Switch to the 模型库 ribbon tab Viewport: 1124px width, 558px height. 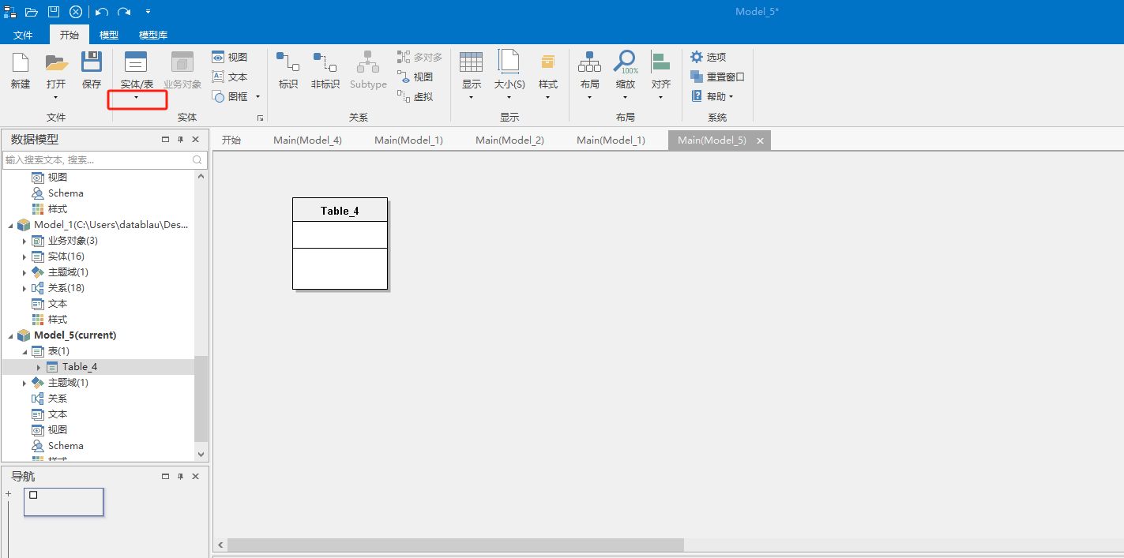pyautogui.click(x=153, y=35)
